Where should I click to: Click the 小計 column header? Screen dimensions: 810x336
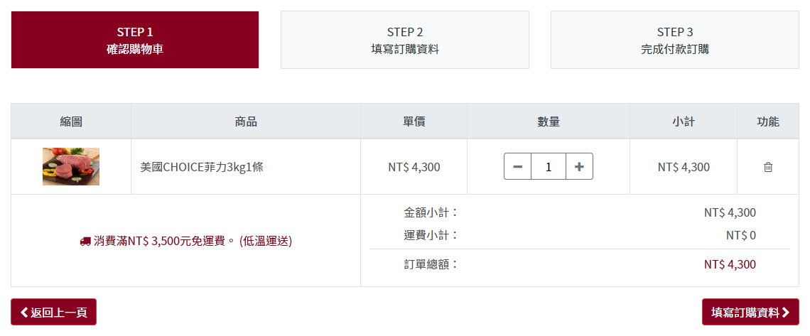click(x=684, y=121)
